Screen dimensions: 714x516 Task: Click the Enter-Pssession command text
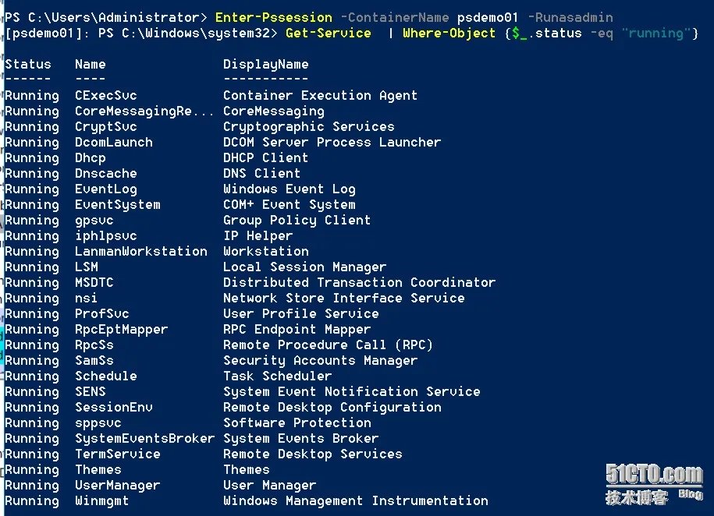274,18
